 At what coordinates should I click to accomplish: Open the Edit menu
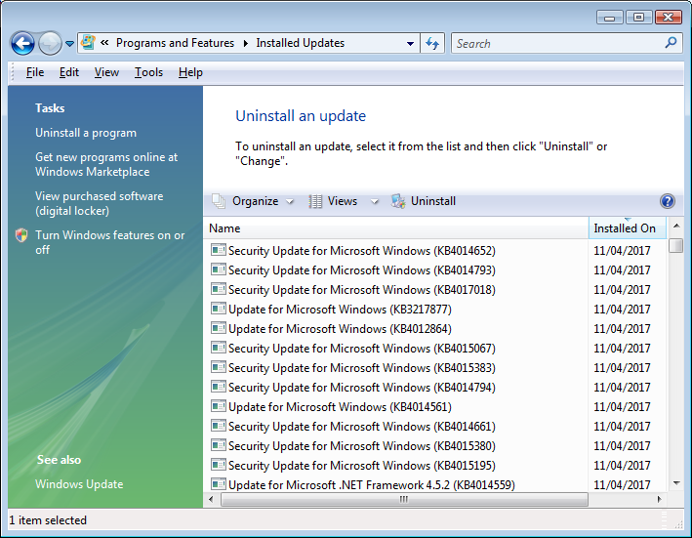point(69,72)
